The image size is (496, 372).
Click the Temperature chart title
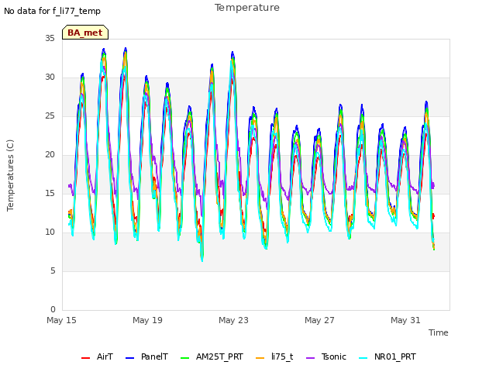click(x=247, y=8)
